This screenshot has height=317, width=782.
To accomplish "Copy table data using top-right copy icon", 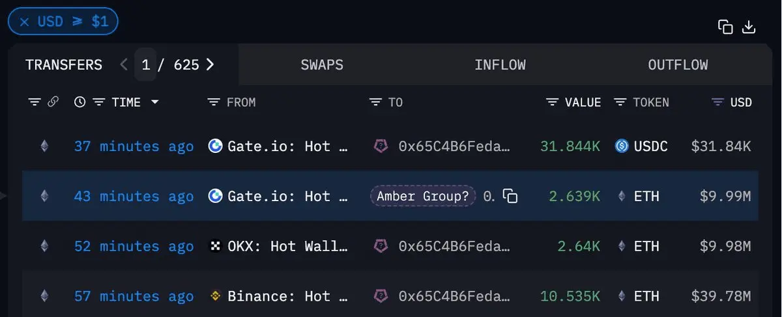I will click(725, 27).
